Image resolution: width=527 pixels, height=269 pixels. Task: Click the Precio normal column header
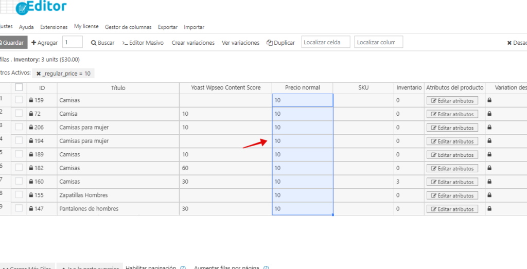point(303,87)
